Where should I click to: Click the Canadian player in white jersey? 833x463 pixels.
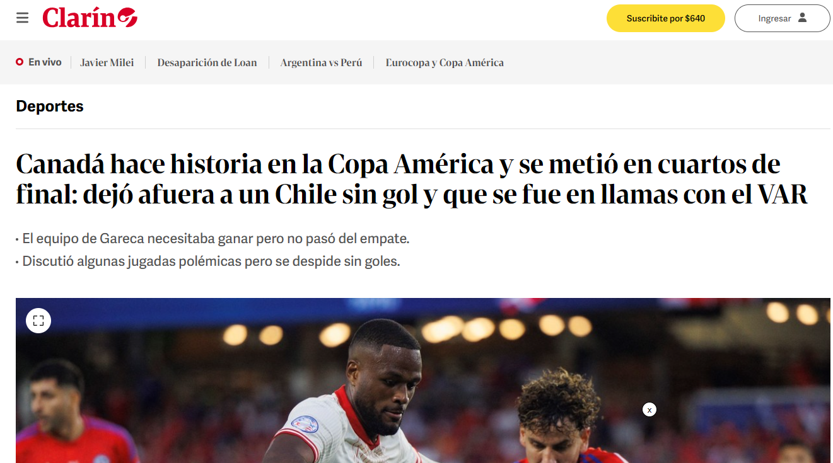[353, 397]
